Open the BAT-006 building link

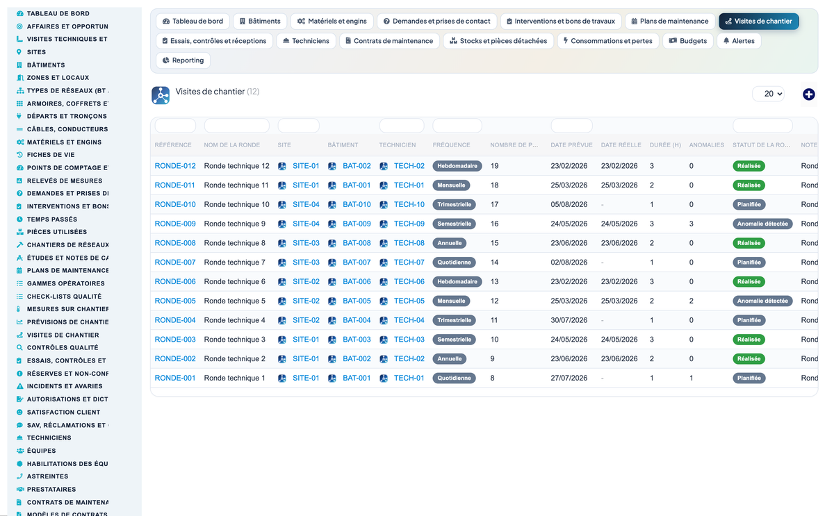[357, 282]
